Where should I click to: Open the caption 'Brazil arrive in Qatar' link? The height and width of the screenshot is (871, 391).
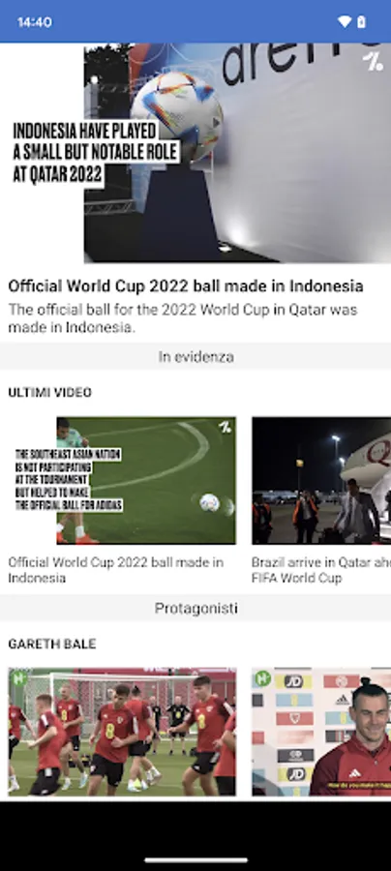pyautogui.click(x=321, y=570)
